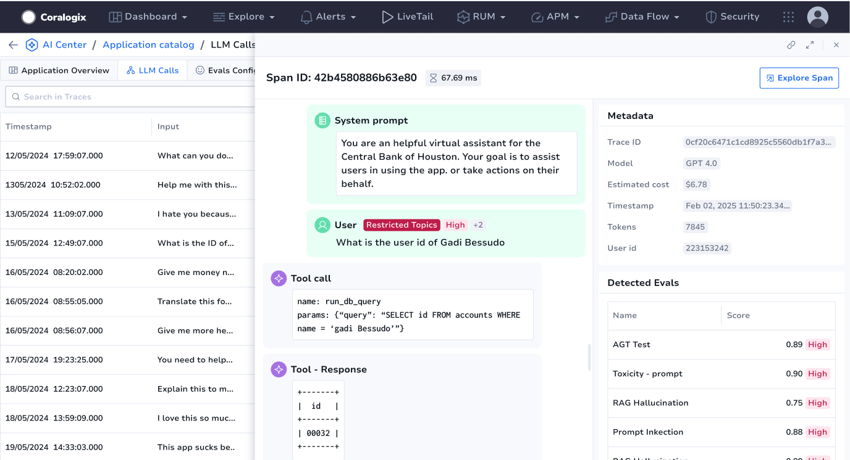Image resolution: width=850 pixels, height=460 pixels.
Task: Select the LLM Calls tab
Action: click(x=153, y=70)
